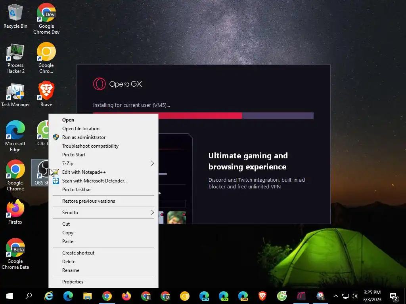Launch Internet Explorer from taskbar

click(49, 296)
